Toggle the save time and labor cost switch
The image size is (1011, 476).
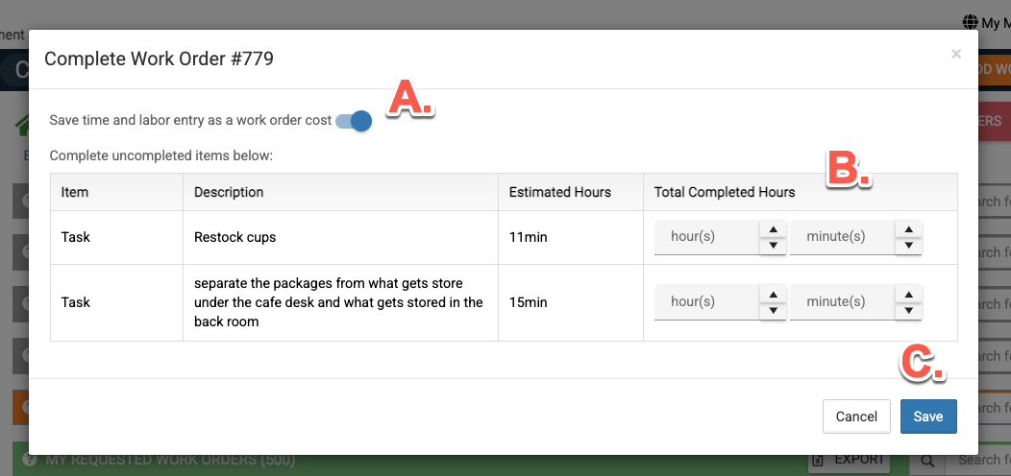tap(355, 121)
